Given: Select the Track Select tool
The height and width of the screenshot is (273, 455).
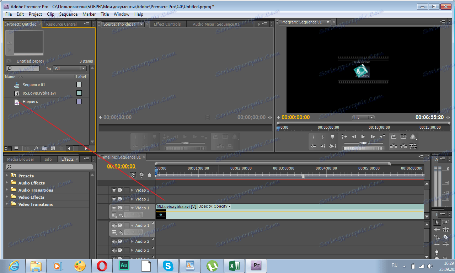Looking at the screenshot, I should tap(446, 222).
